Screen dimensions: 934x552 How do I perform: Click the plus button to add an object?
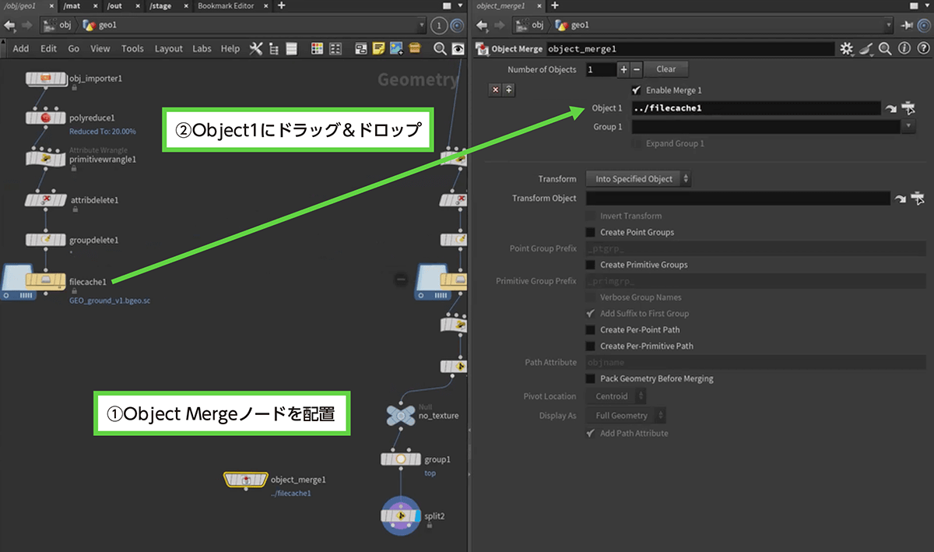tap(622, 69)
